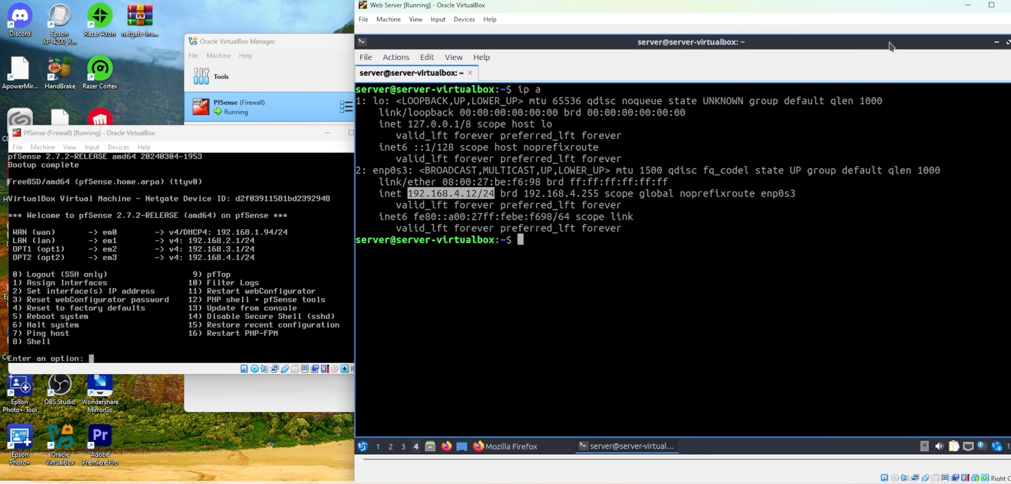The width and height of the screenshot is (1011, 484).
Task: Click the volume speaker icon in guest tray
Action: click(939, 446)
